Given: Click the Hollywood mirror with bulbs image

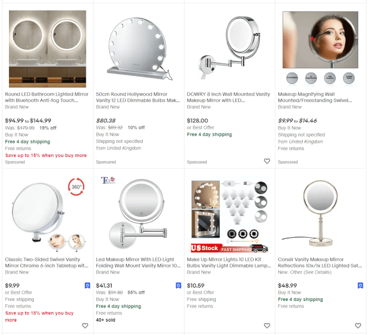Looking at the screenshot, I should click(x=138, y=49).
